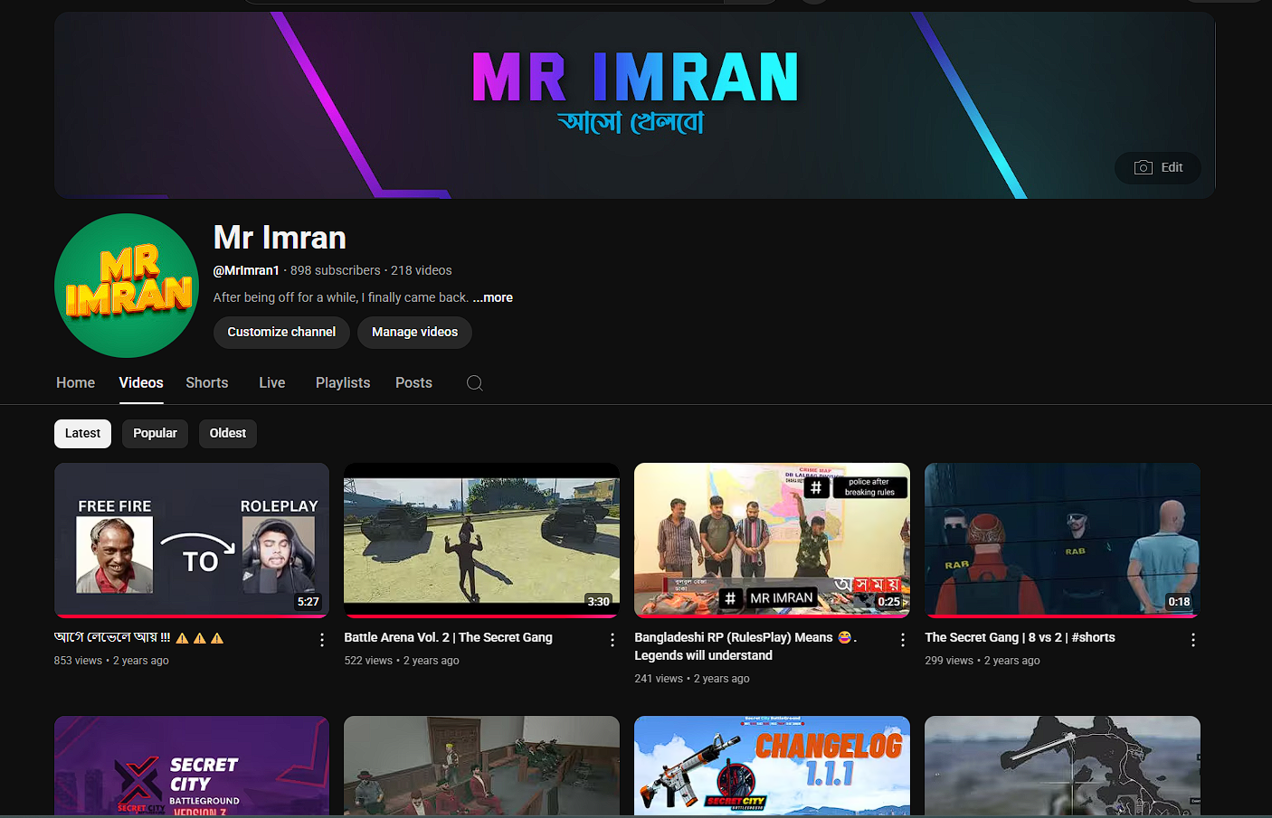Open more options for The Secret Gang shorts video
1272x818 pixels.
1193,640
